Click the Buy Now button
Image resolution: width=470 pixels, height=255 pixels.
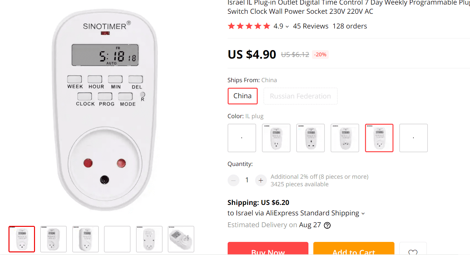(x=268, y=250)
